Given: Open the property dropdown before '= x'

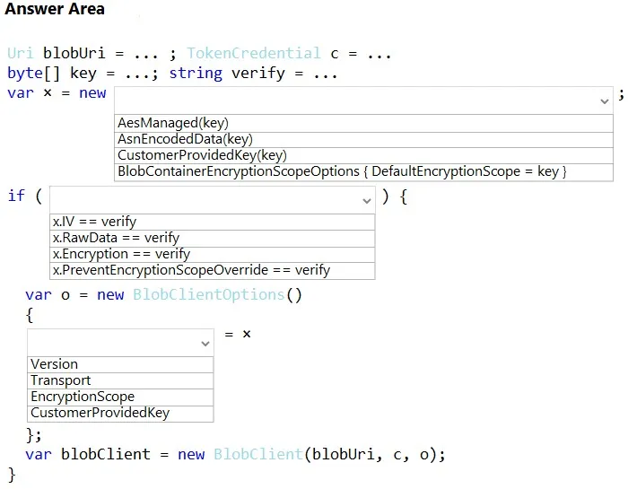Looking at the screenshot, I should coord(120,343).
